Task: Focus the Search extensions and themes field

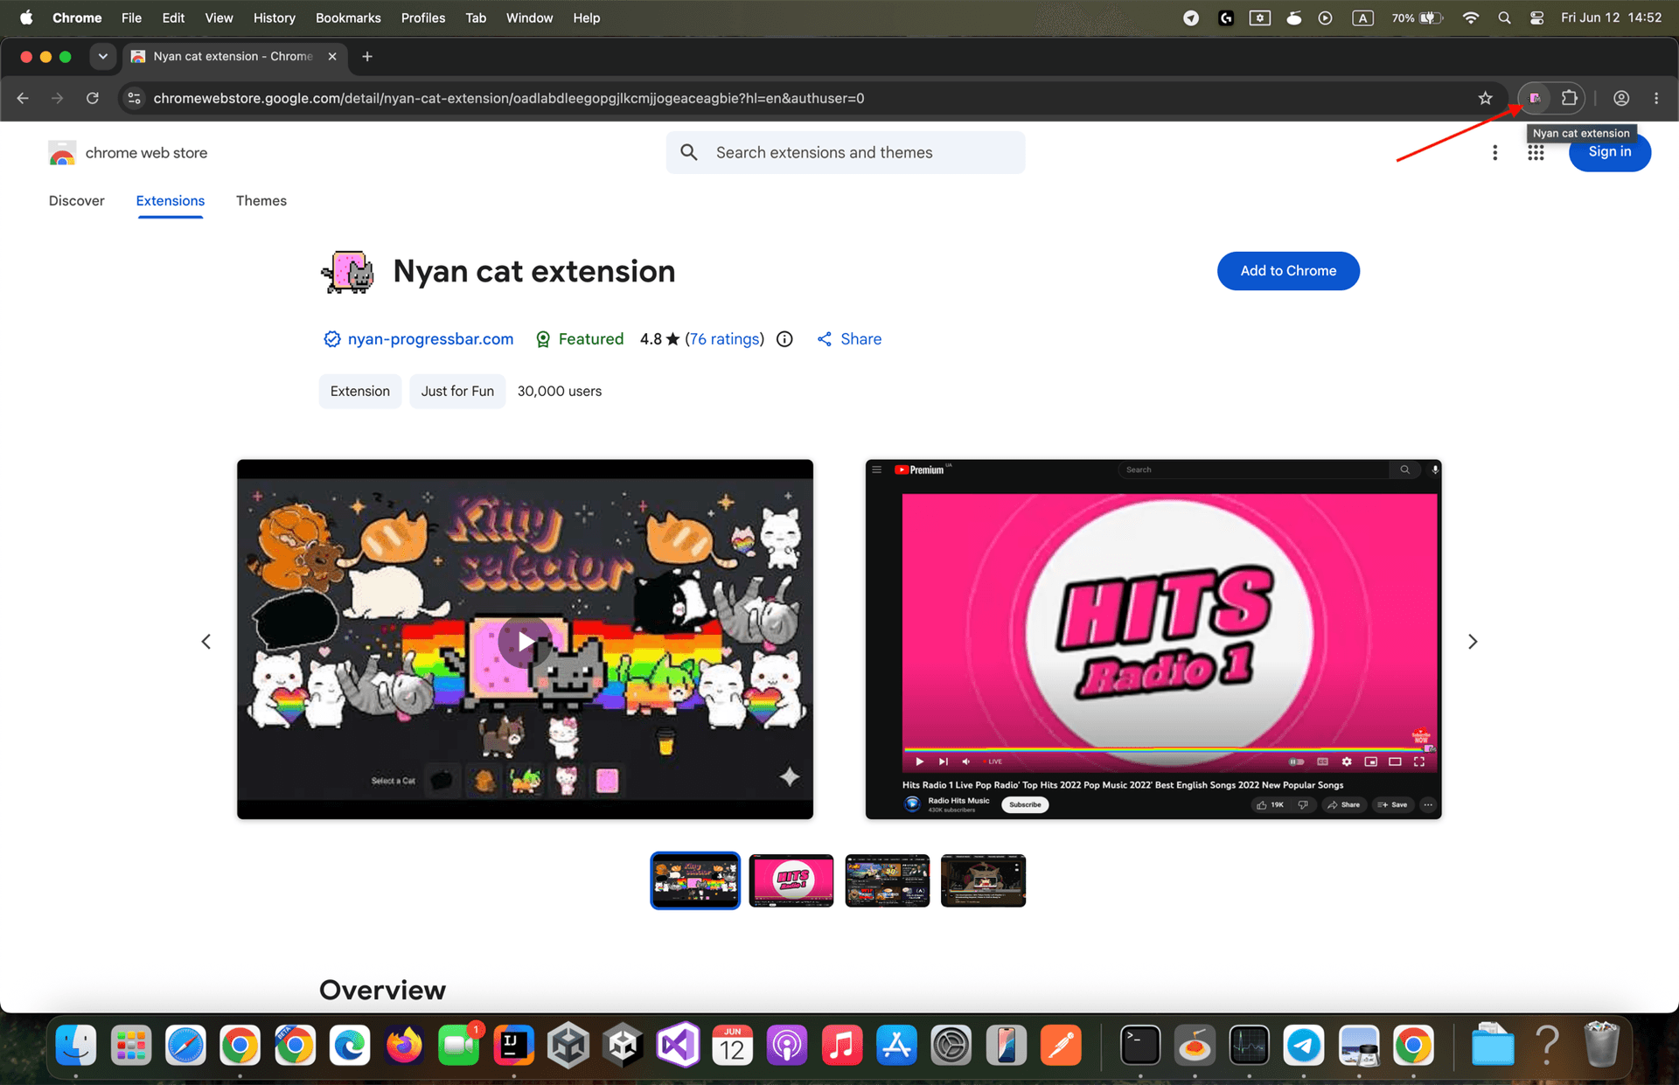Action: pyautogui.click(x=846, y=152)
